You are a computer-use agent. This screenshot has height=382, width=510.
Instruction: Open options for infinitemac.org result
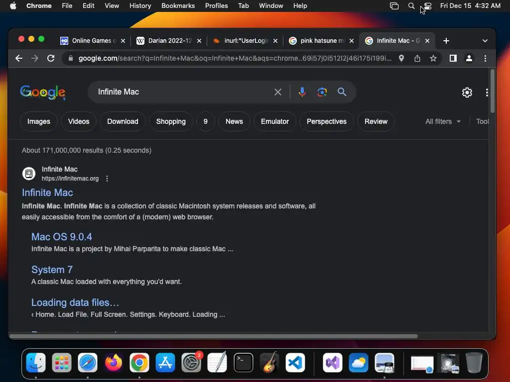(107, 179)
